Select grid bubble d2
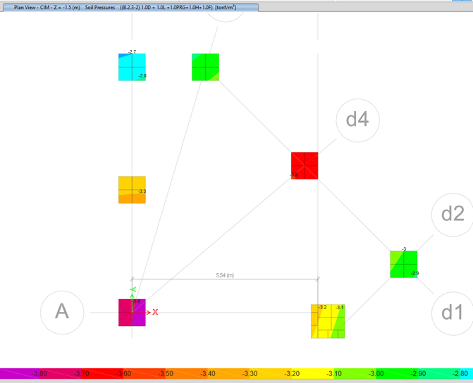473x383 pixels. tap(452, 213)
